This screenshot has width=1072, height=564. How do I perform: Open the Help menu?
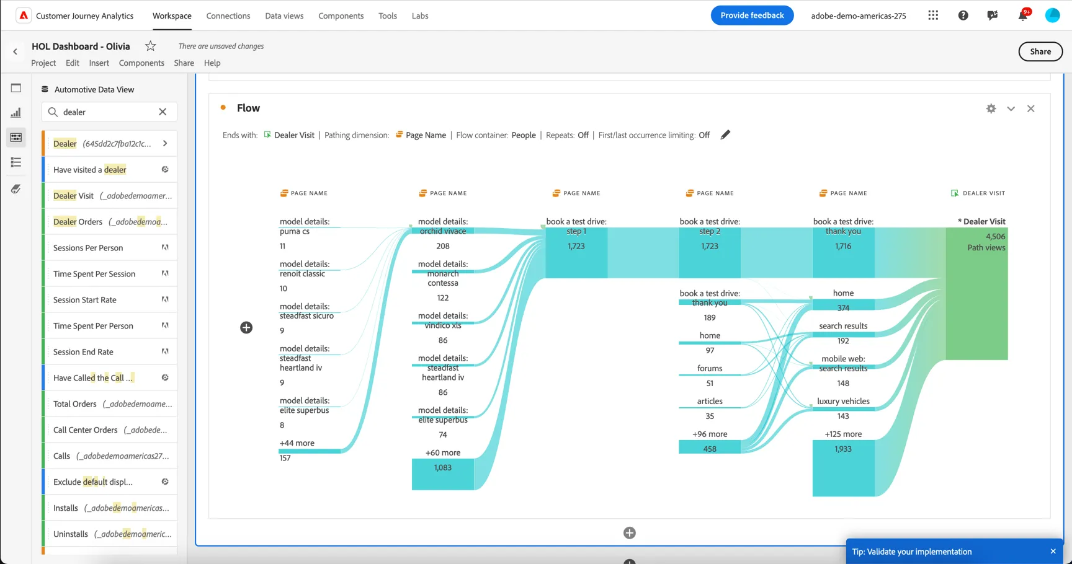(212, 63)
